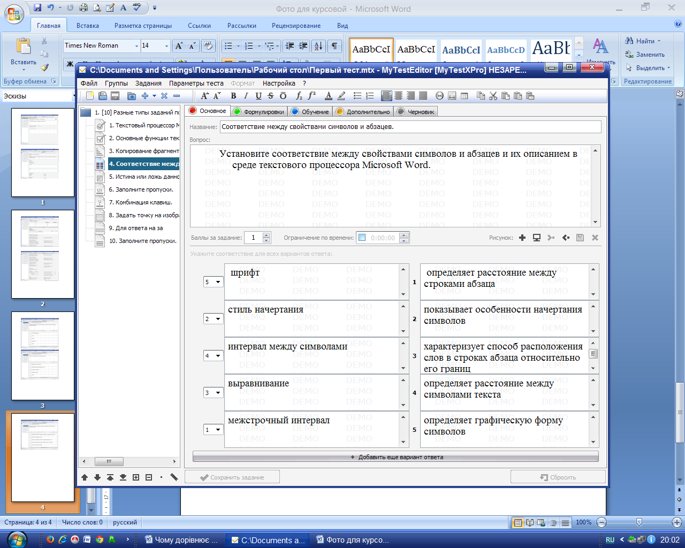The width and height of the screenshot is (685, 548).
Task: Increase font size in MyTestEditor toolbar
Action: [204, 96]
